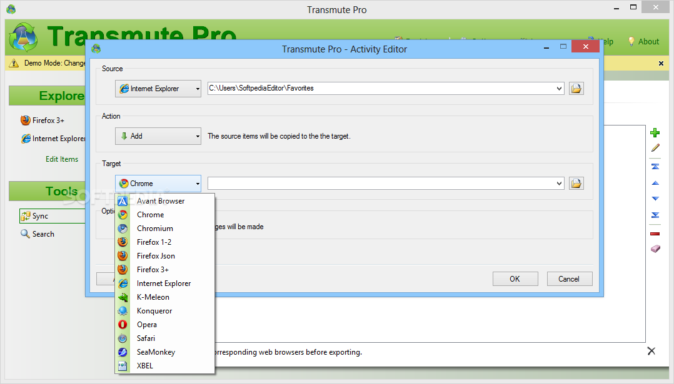Click the Safari compass icon
The image size is (674, 384).
pos(123,338)
